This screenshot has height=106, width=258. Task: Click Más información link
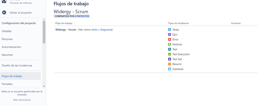point(22,100)
